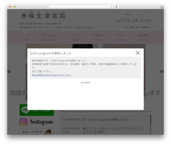Open the 私たちの思い Our Policy menu

point(50,37)
